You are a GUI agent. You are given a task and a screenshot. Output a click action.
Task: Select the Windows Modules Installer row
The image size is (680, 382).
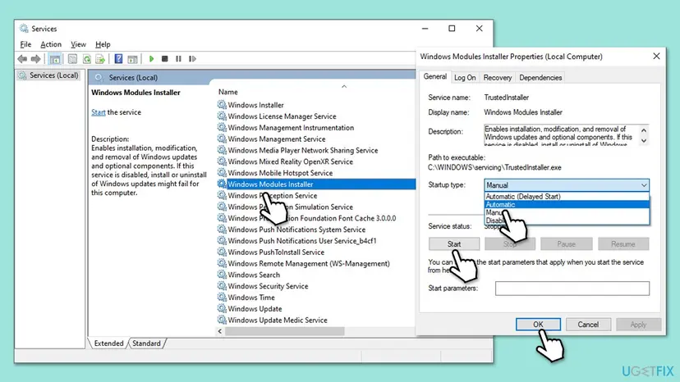[316, 184]
